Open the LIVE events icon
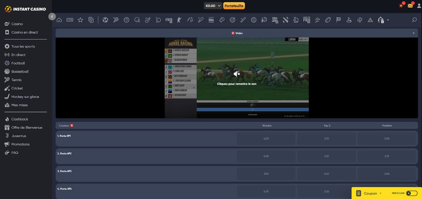The height and width of the screenshot is (199, 422). (x=70, y=20)
